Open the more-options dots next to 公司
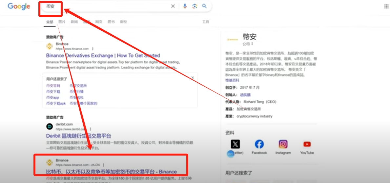 coord(252,44)
